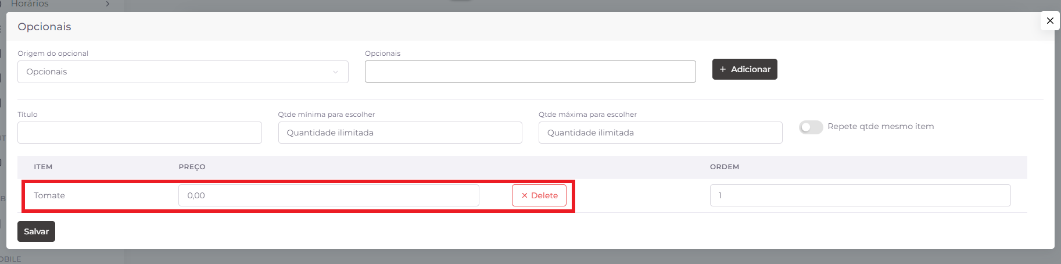This screenshot has height=264, width=1061.
Task: Focus the Título text field
Action: [x=139, y=133]
